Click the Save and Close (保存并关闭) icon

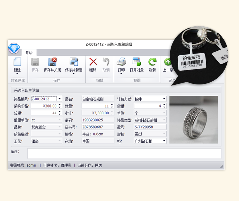[x=52, y=62]
